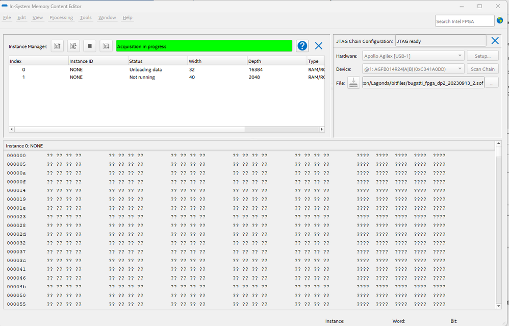This screenshot has height=326, width=509.
Task: Click the Depth column header
Action: pyautogui.click(x=277, y=61)
